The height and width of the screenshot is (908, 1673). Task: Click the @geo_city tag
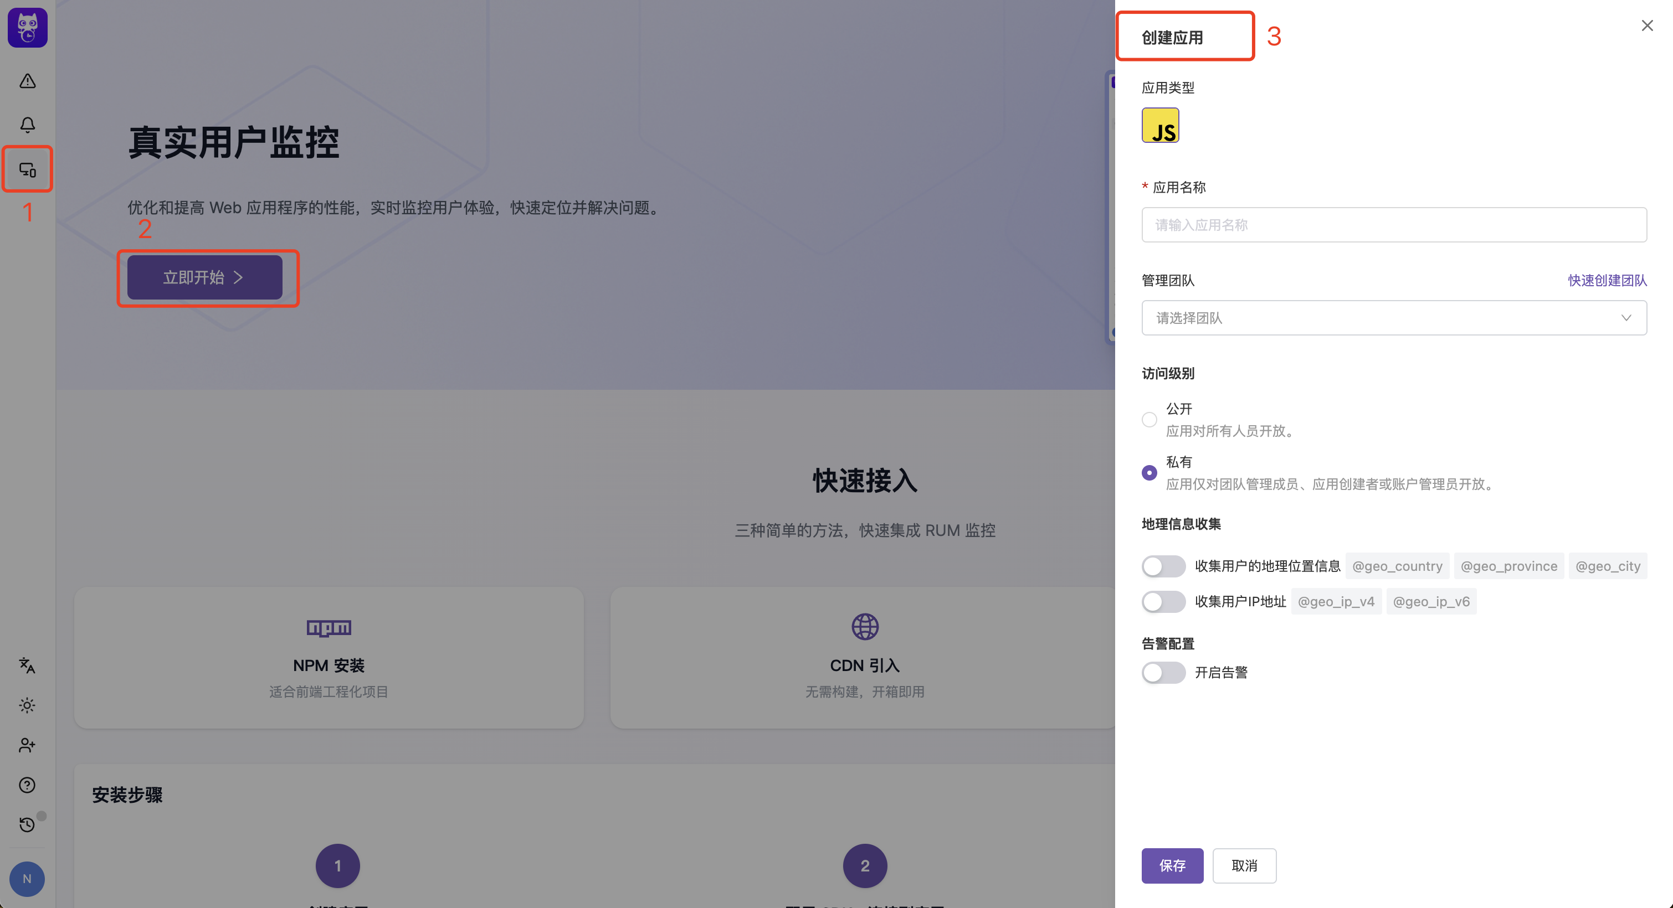click(1608, 566)
